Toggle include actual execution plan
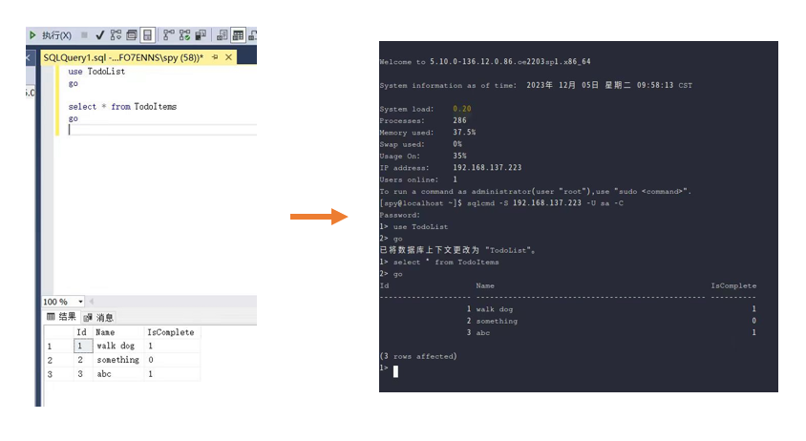Image resolution: width=806 pixels, height=441 pixels. [x=169, y=35]
